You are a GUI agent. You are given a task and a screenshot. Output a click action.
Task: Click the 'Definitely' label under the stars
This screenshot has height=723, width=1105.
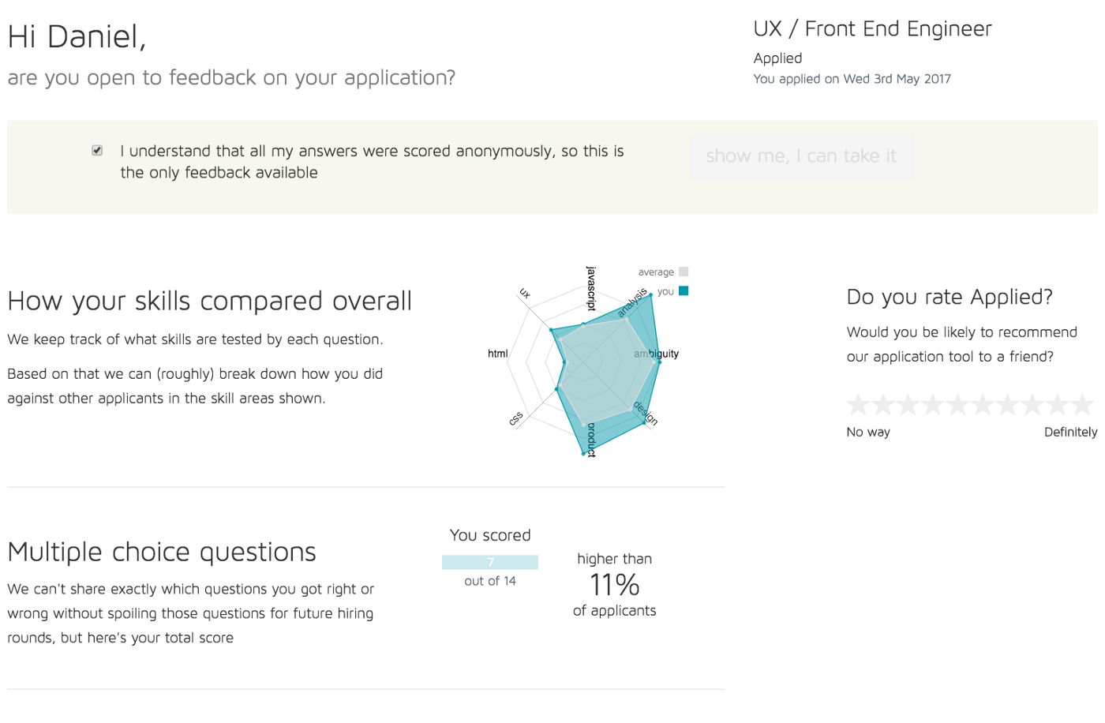1070,432
